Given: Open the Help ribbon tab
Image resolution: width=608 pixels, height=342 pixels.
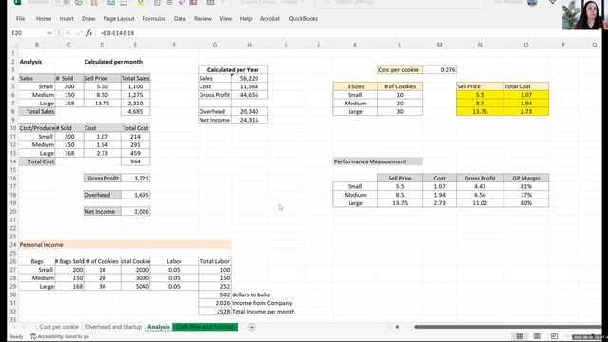Looking at the screenshot, I should point(246,19).
